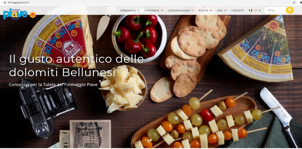The height and width of the screenshot is (149, 302).
Task: Click the yellow search magnifier button
Action: (x=290, y=10)
